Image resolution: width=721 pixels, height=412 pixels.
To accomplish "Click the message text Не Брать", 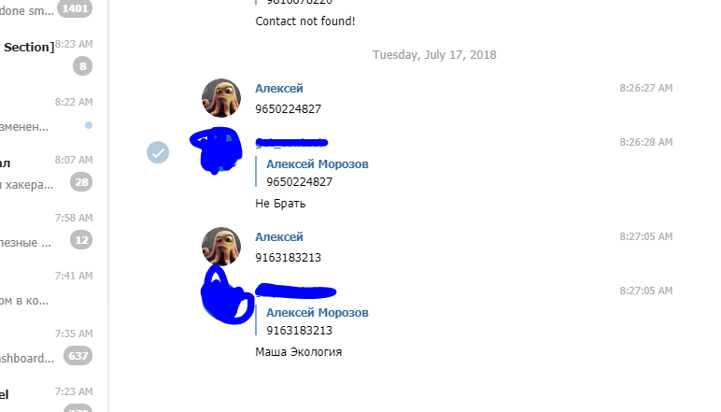I will [x=280, y=204].
